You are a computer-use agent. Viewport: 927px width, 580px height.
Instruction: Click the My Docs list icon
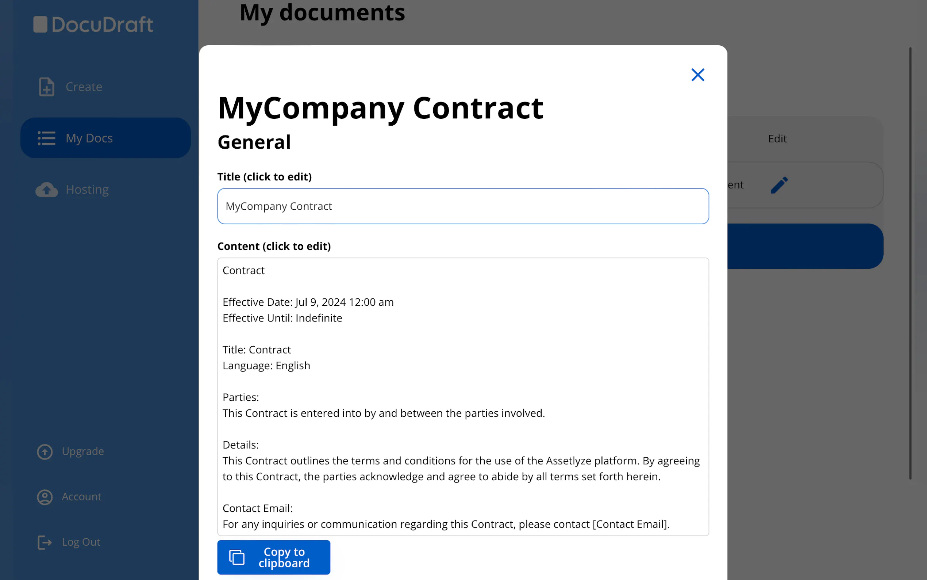coord(46,138)
